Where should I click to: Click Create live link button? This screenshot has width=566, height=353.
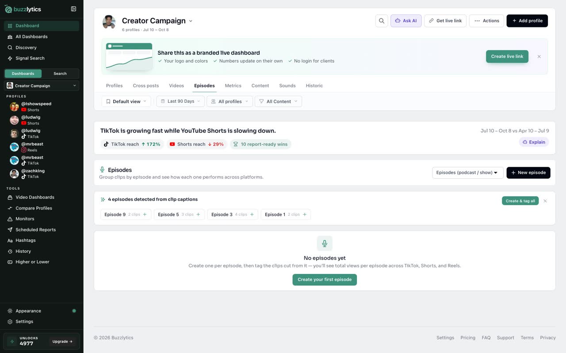tap(507, 56)
